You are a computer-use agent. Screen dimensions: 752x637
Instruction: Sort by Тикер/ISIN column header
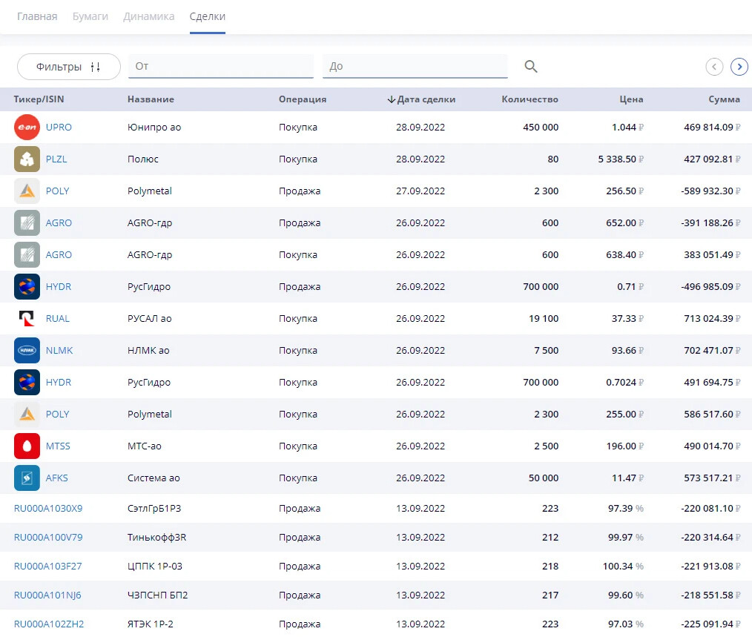click(39, 99)
